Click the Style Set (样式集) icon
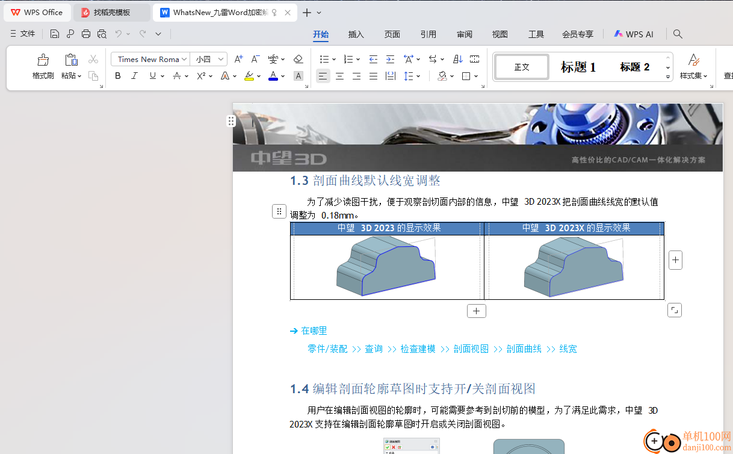This screenshot has height=454, width=733. (693, 60)
